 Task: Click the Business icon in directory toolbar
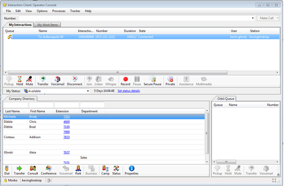click(91, 170)
